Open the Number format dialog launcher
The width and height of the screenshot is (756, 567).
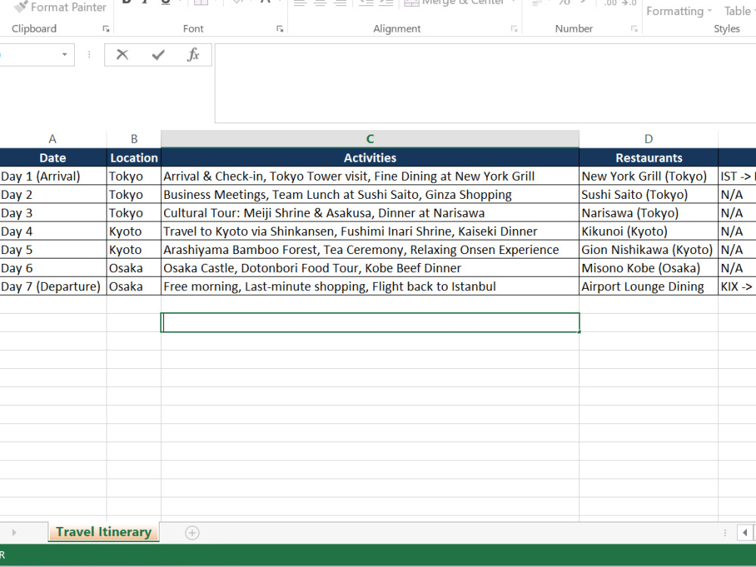pyautogui.click(x=634, y=29)
